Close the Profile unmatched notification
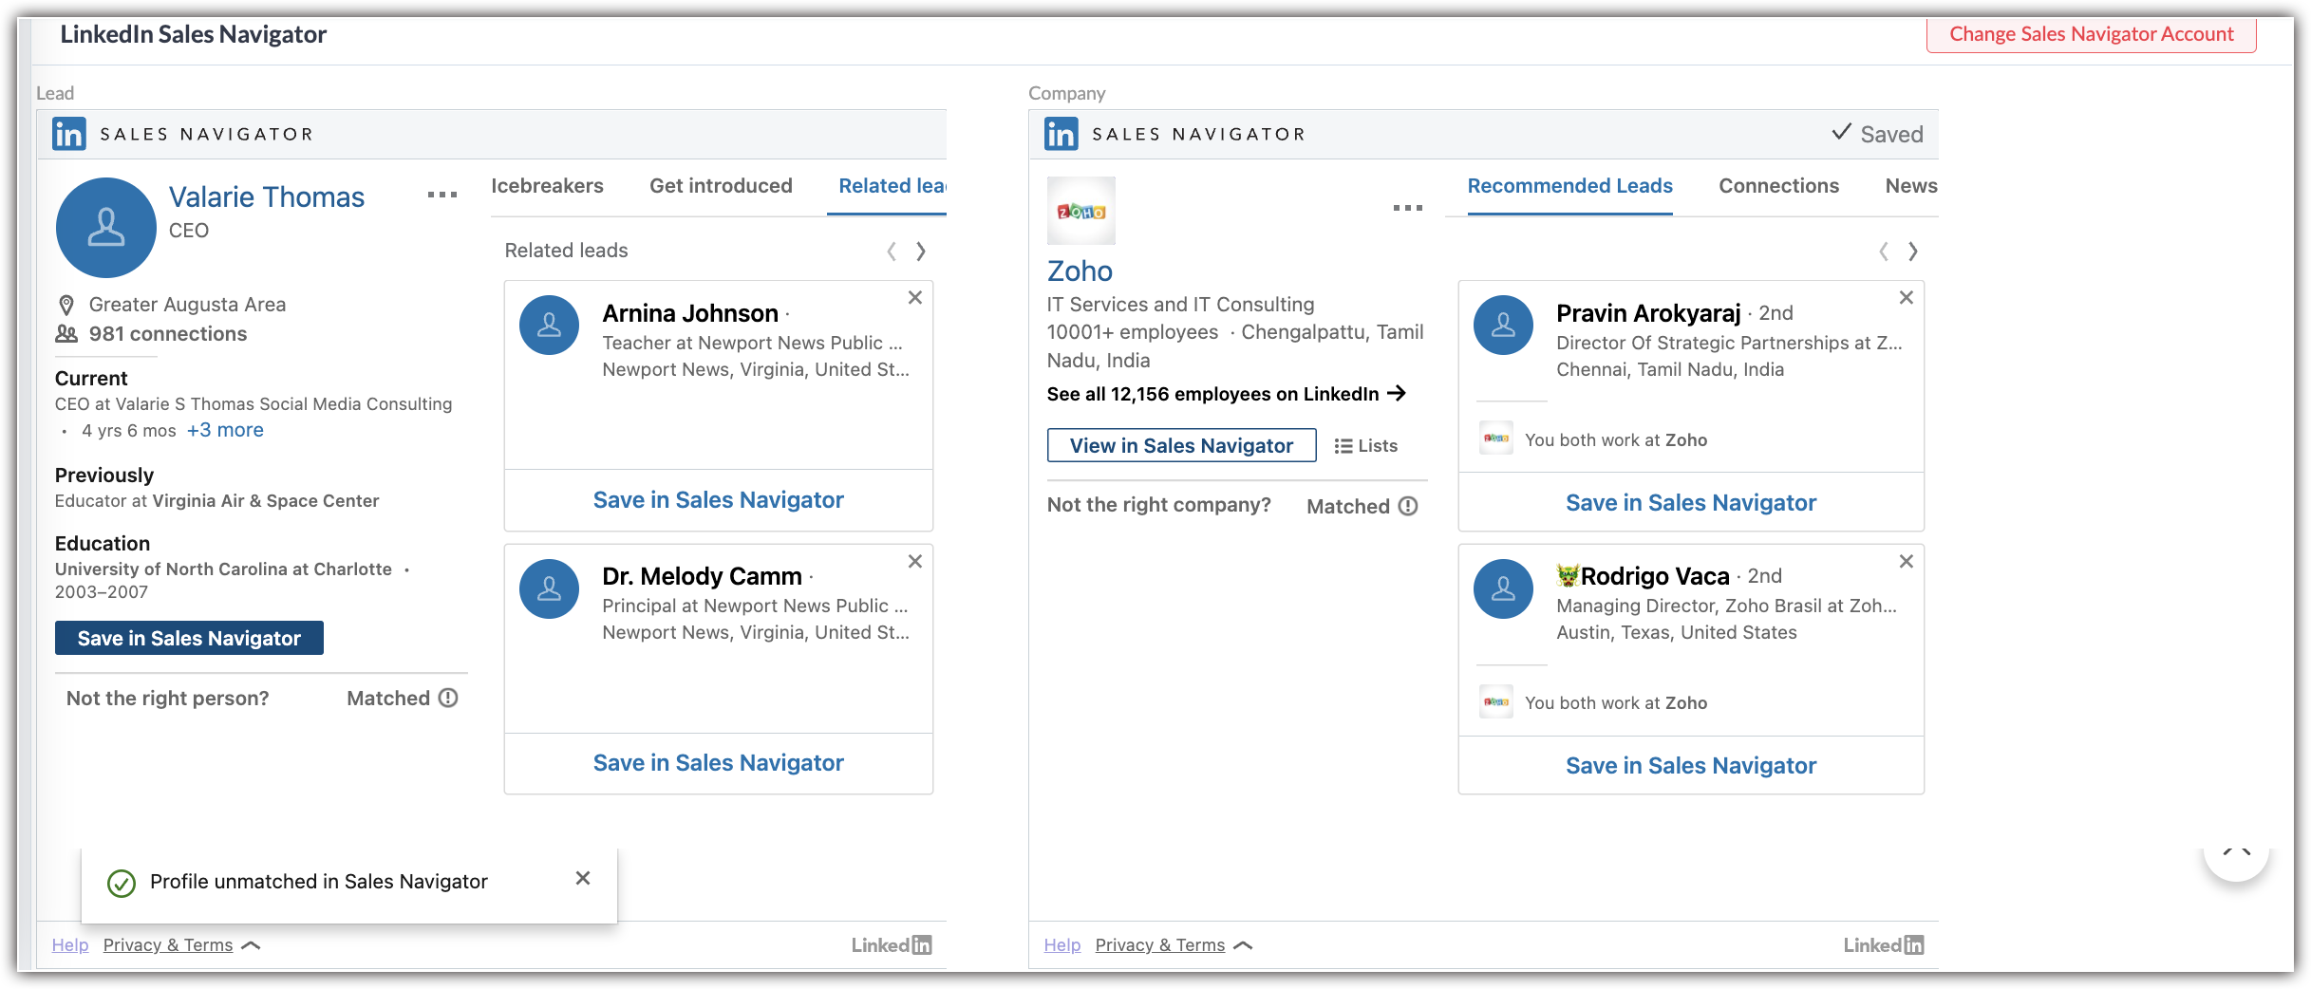The image size is (2311, 989). coord(583,879)
